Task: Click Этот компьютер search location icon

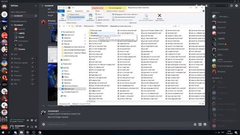Action: (x=63, y=17)
